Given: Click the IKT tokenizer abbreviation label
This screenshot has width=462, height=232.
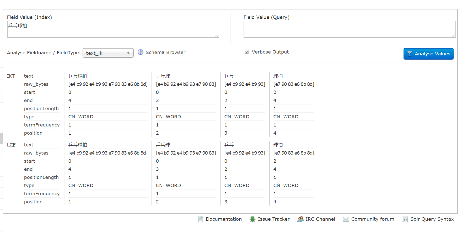Looking at the screenshot, I should (11, 76).
